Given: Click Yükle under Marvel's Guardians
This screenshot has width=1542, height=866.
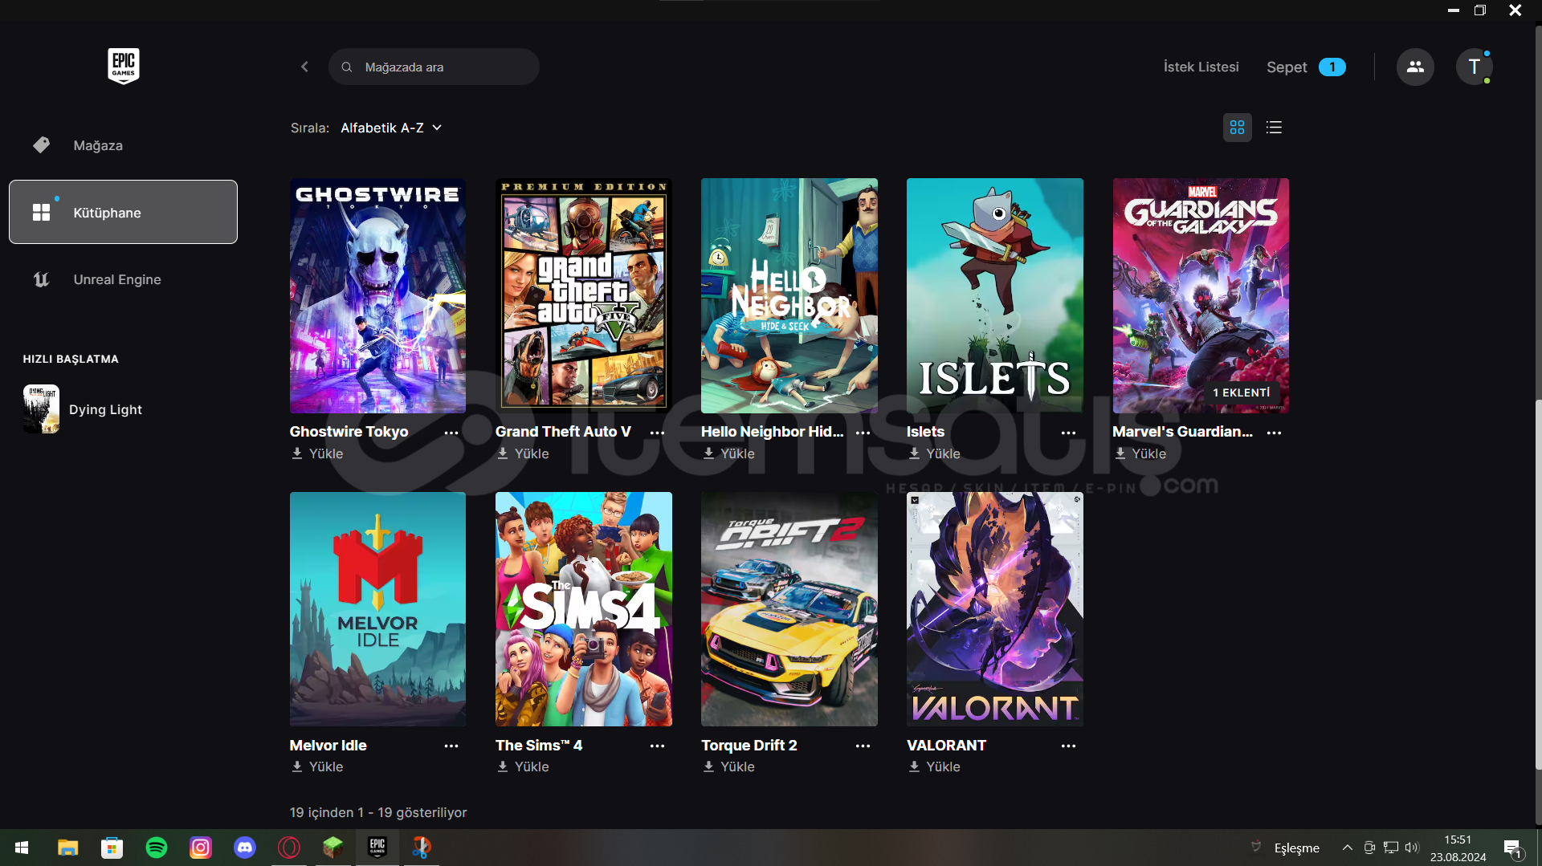Looking at the screenshot, I should pyautogui.click(x=1140, y=453).
